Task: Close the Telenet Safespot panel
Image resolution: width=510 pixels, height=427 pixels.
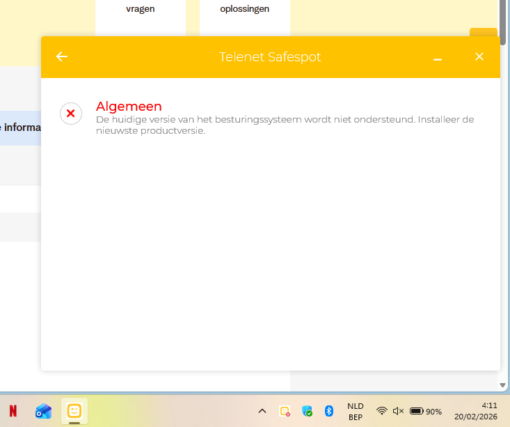Action: [479, 56]
